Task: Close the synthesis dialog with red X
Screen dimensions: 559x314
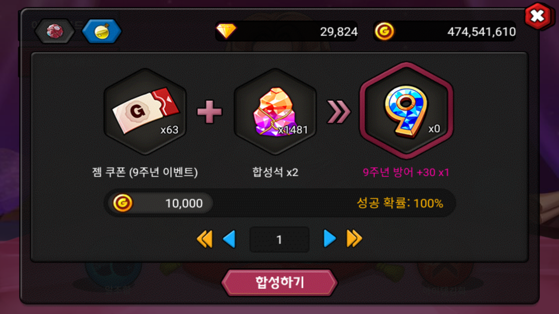Action: coord(537,16)
